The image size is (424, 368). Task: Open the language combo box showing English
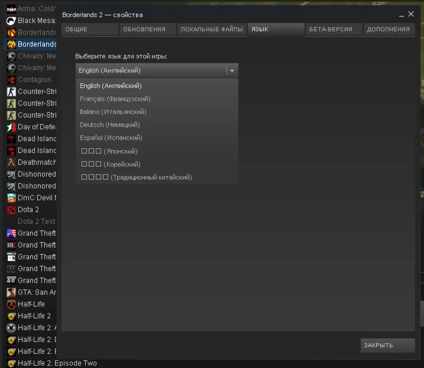tap(157, 70)
